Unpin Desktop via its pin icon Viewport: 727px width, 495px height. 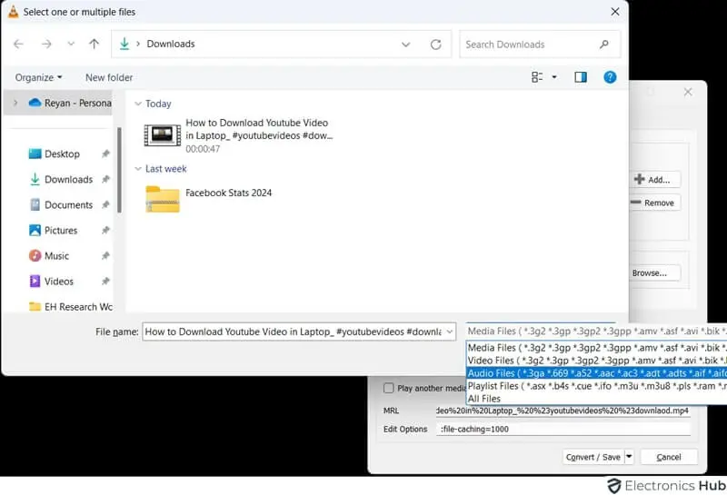point(105,153)
